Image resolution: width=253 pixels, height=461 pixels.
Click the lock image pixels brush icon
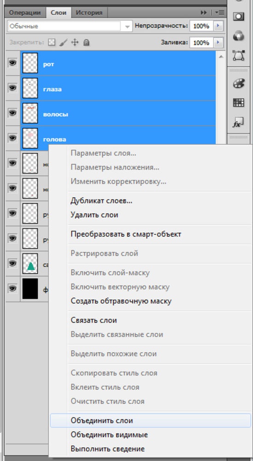click(63, 42)
